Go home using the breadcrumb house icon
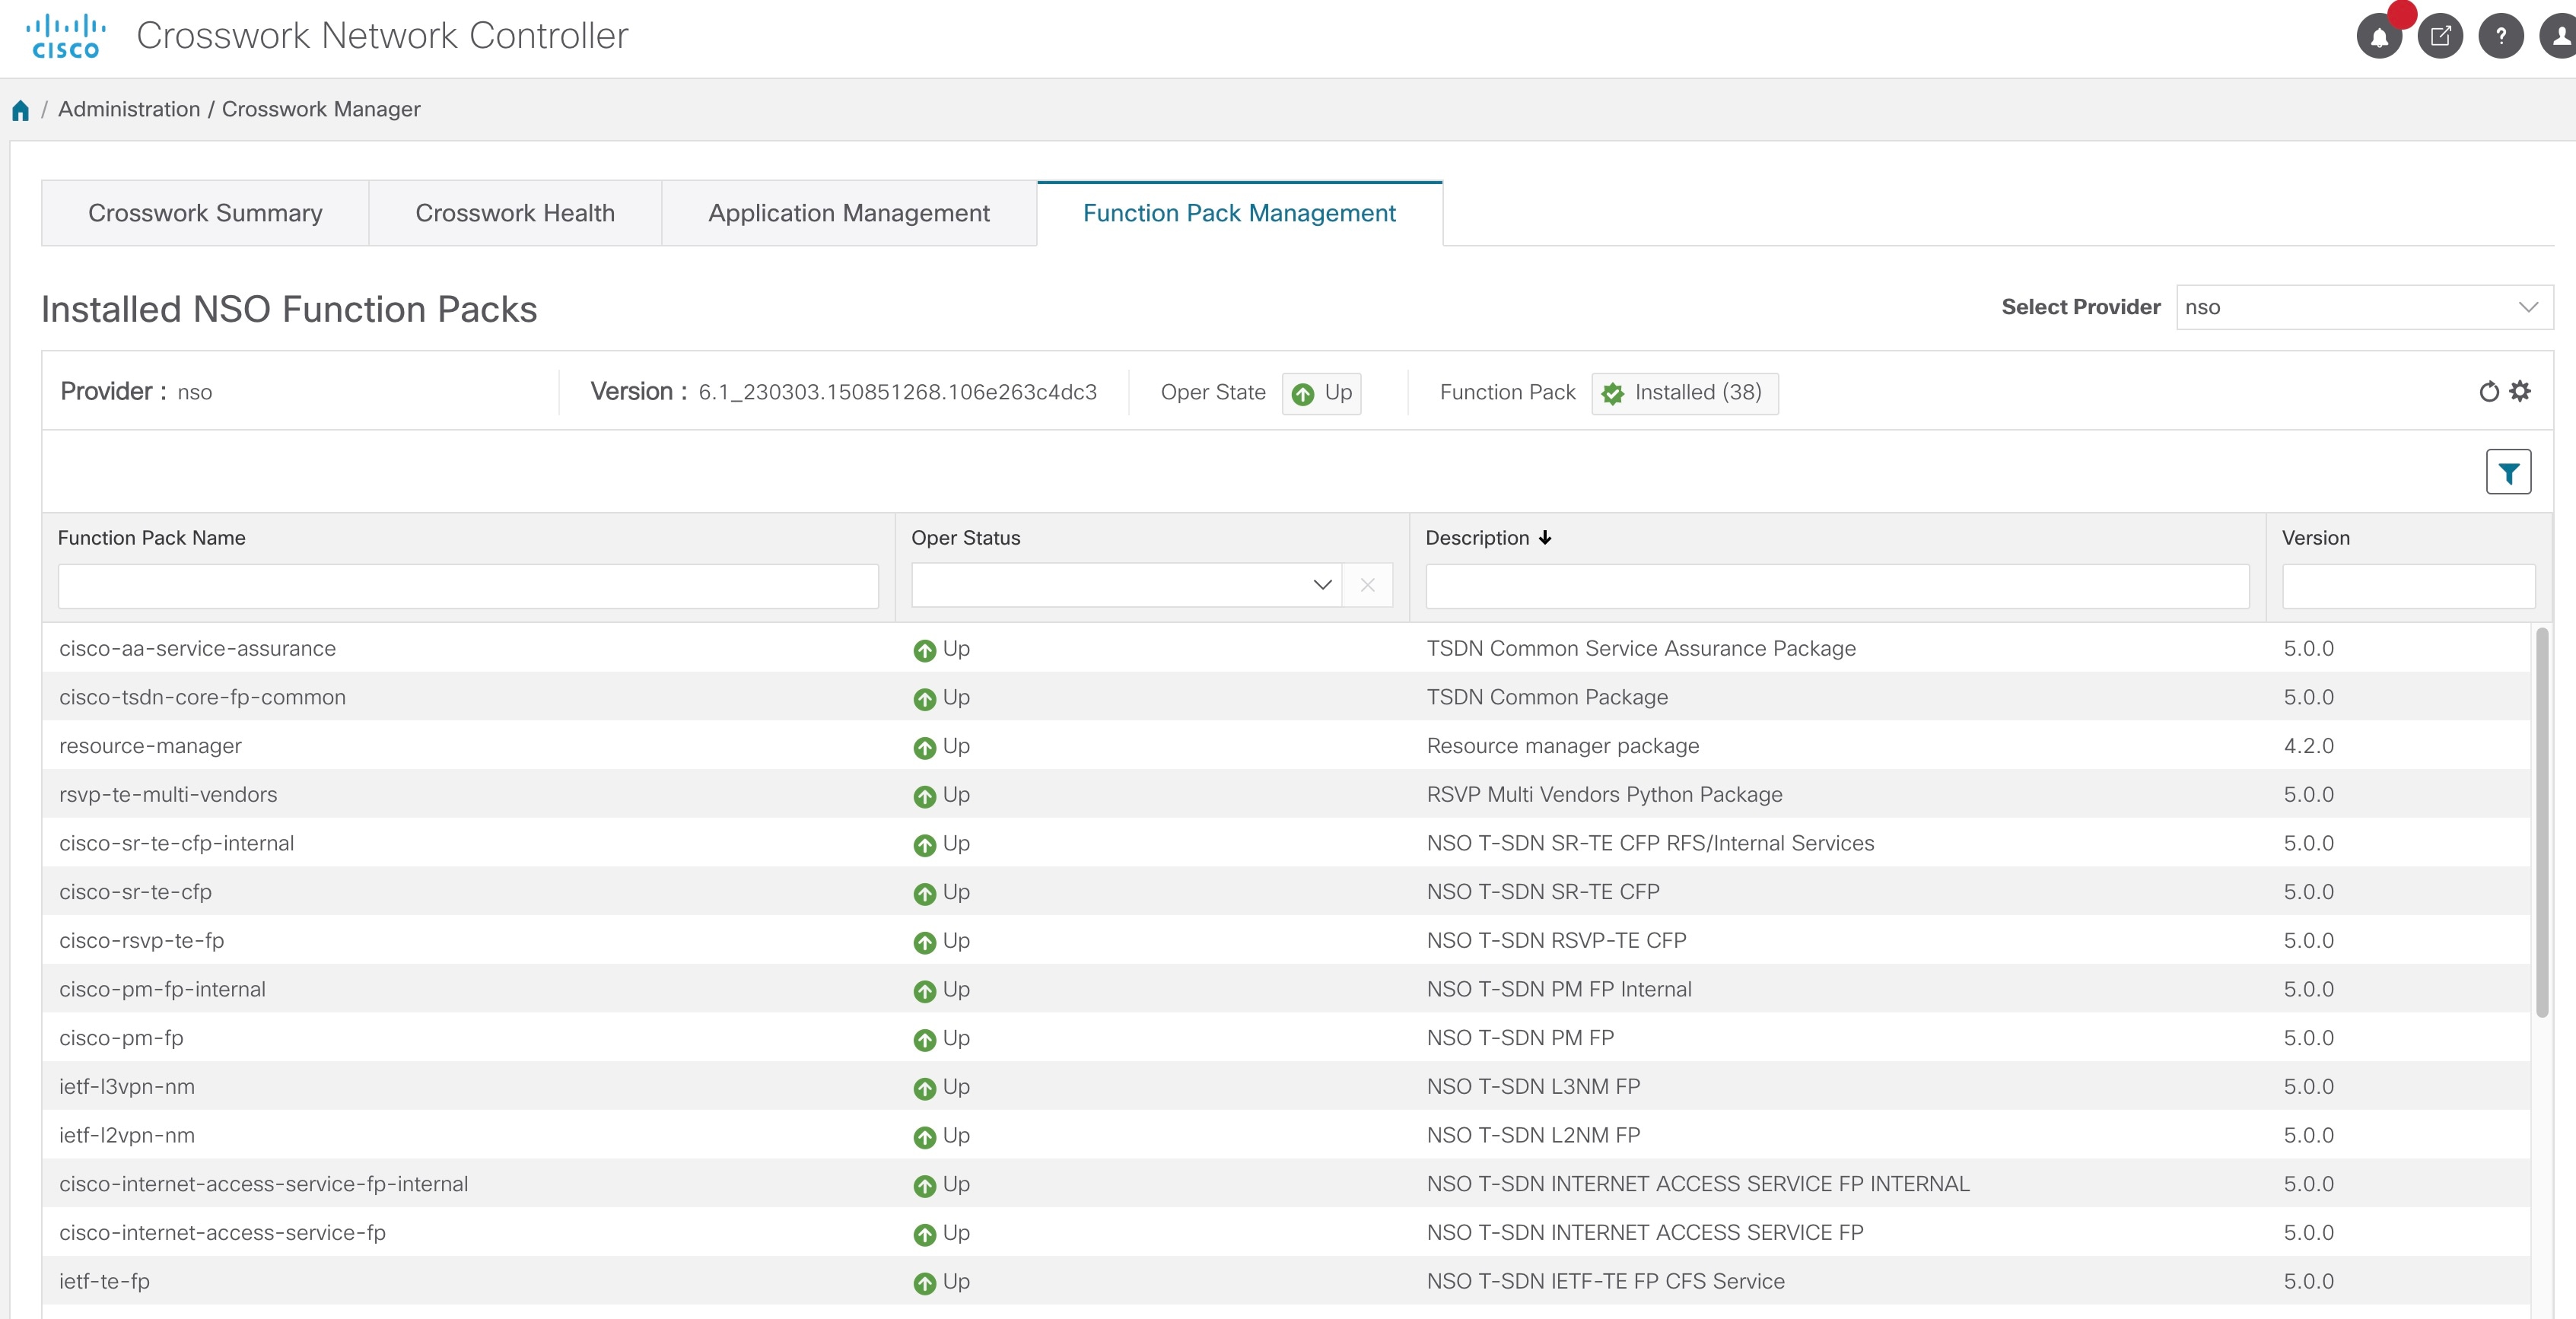Screen dimensions: 2576x1319 pos(20,109)
